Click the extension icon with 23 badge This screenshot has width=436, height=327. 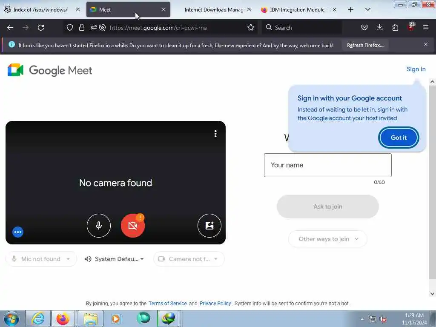tap(411, 27)
